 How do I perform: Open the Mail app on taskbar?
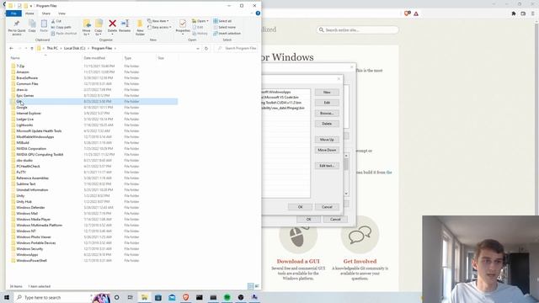click(x=172, y=297)
